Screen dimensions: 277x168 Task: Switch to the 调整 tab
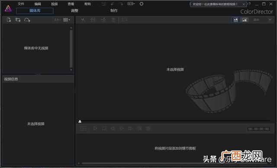click(74, 10)
